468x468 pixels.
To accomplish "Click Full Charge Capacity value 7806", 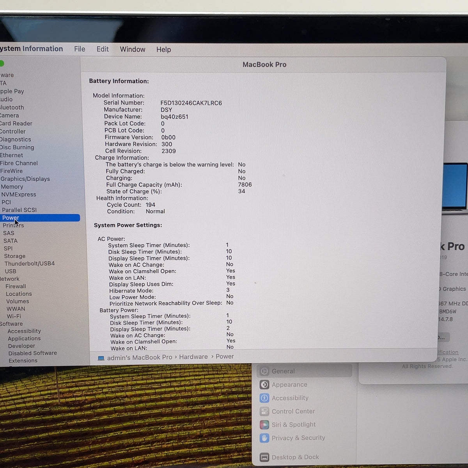I will pyautogui.click(x=245, y=184).
